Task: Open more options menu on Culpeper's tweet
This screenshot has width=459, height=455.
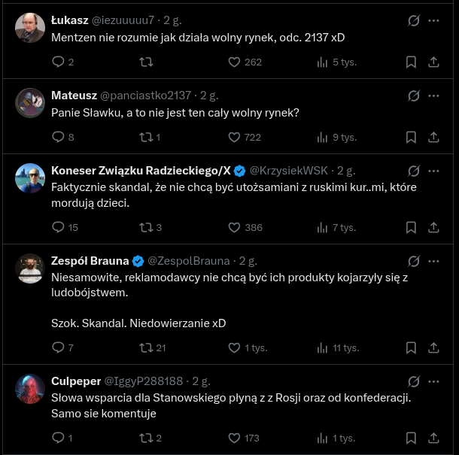Action: (433, 382)
